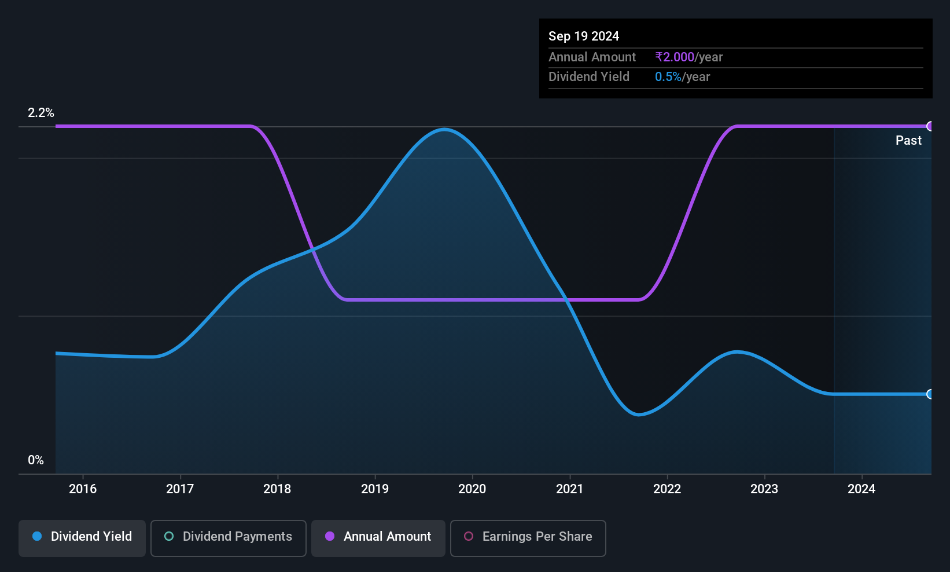The width and height of the screenshot is (950, 572).
Task: Click the 2022 label on the x-axis
Action: coord(667,489)
